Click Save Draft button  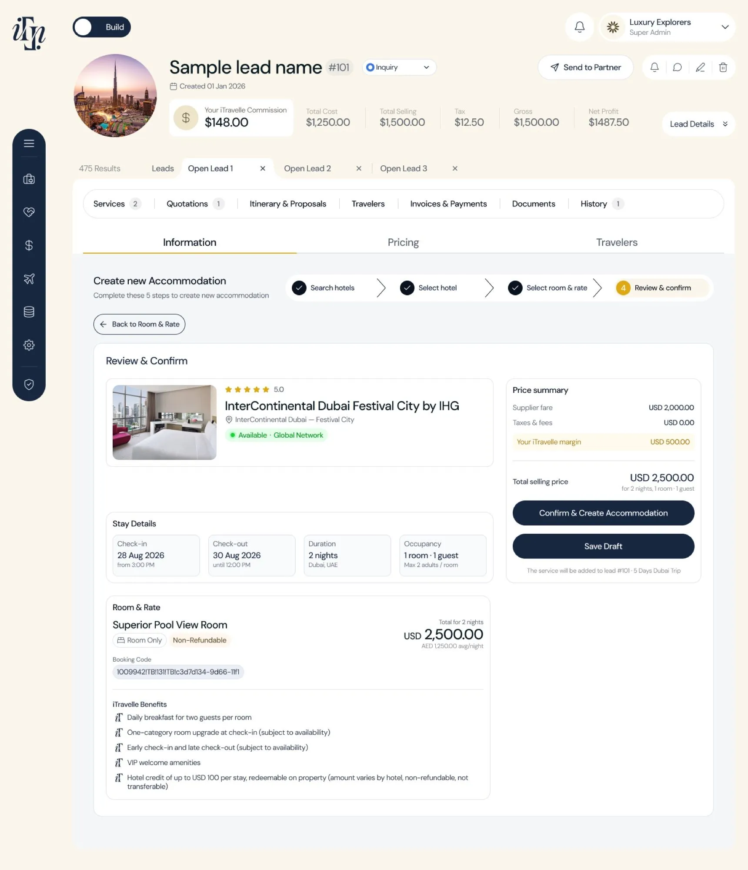tap(603, 546)
